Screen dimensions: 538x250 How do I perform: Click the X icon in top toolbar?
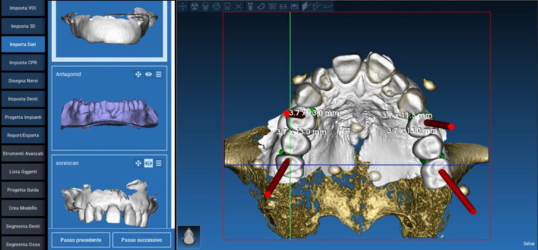(238, 6)
